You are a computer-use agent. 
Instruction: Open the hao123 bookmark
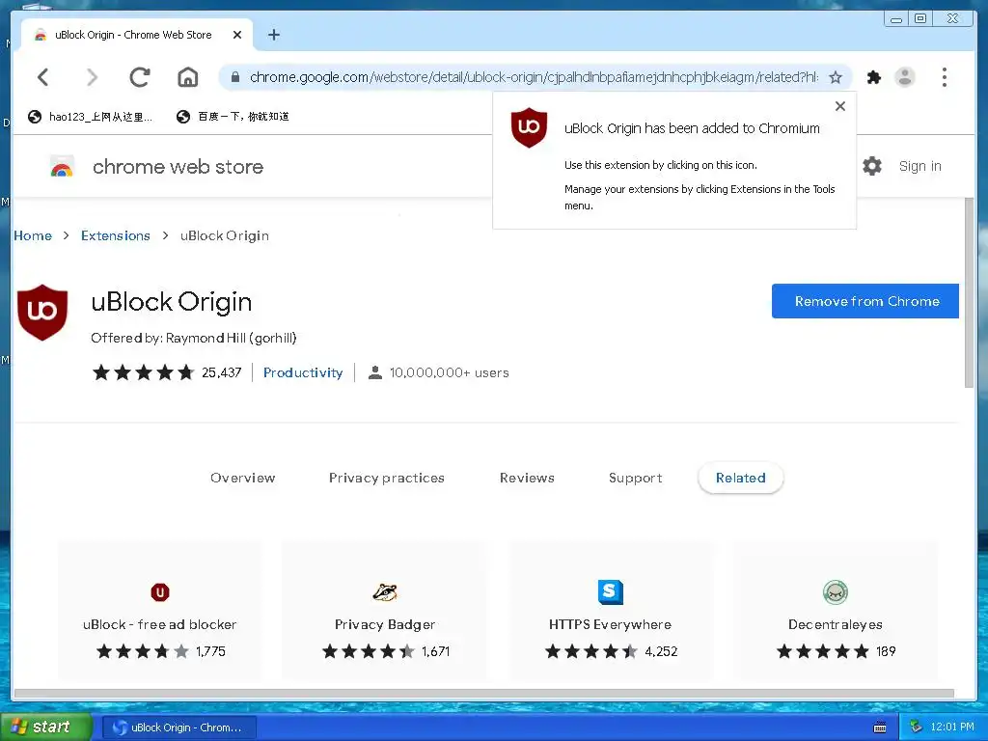pyautogui.click(x=90, y=117)
